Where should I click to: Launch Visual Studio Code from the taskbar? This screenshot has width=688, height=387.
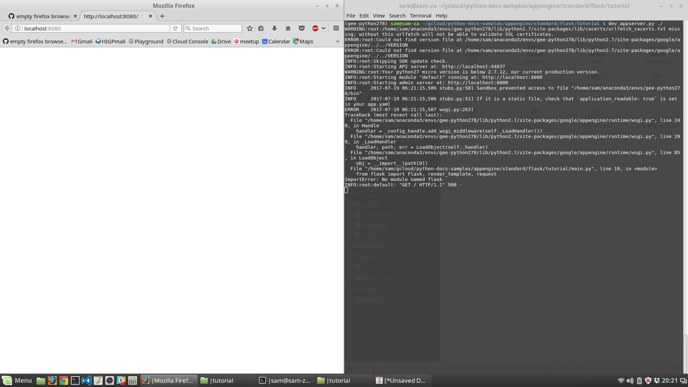tap(87, 381)
